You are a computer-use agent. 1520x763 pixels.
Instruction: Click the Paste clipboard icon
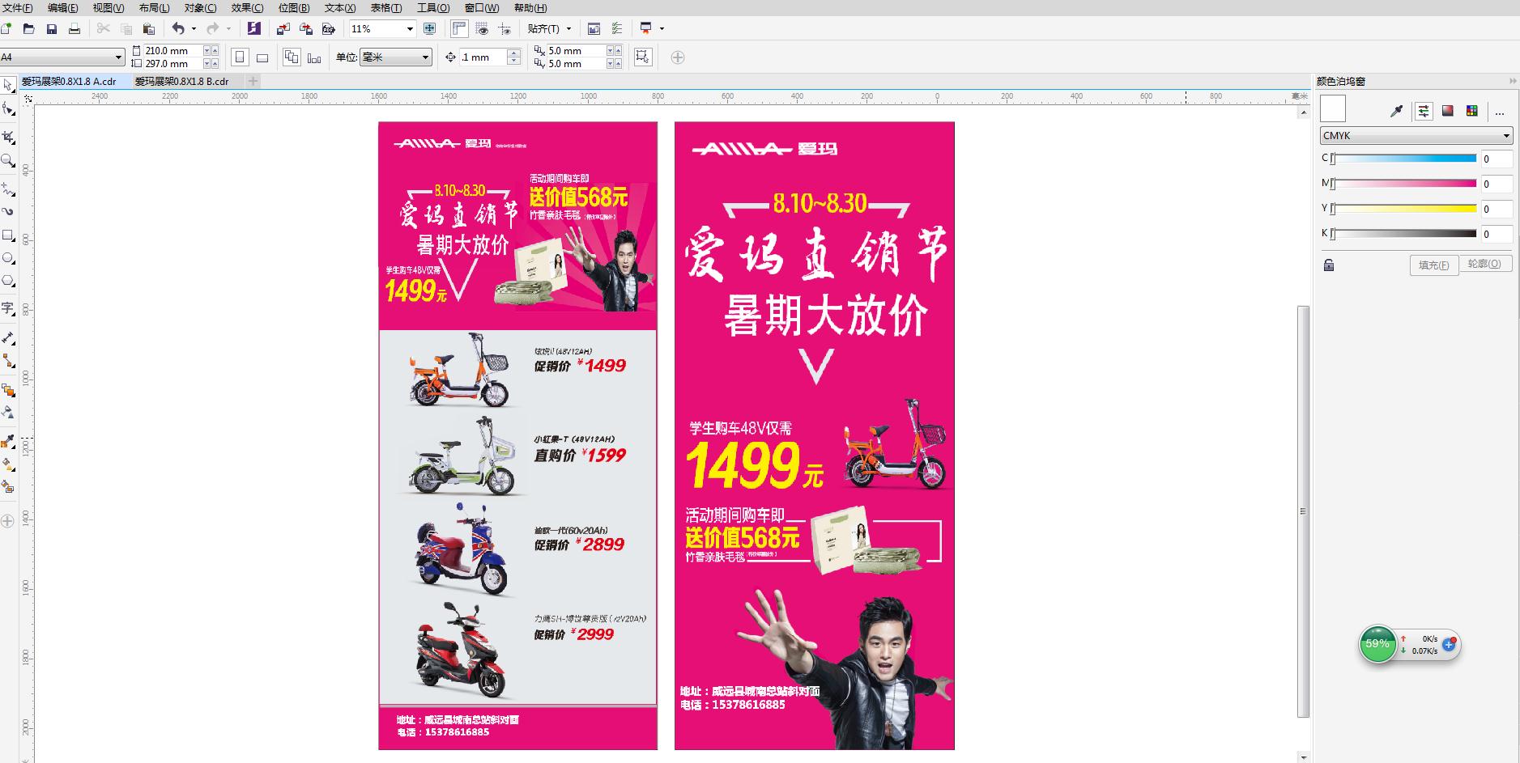148,28
